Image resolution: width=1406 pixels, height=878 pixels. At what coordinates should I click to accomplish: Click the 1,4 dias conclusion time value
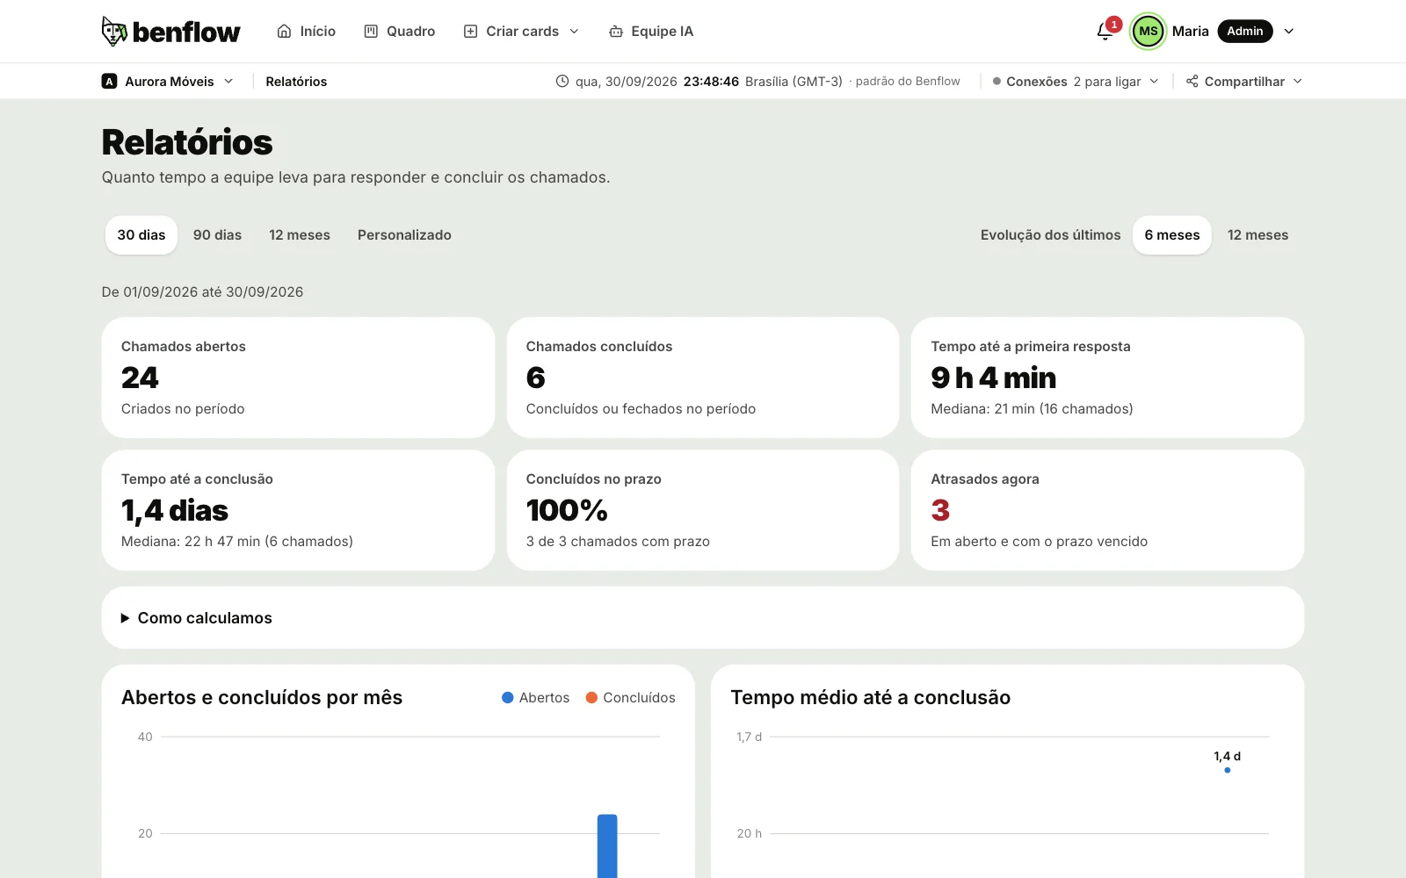175,510
